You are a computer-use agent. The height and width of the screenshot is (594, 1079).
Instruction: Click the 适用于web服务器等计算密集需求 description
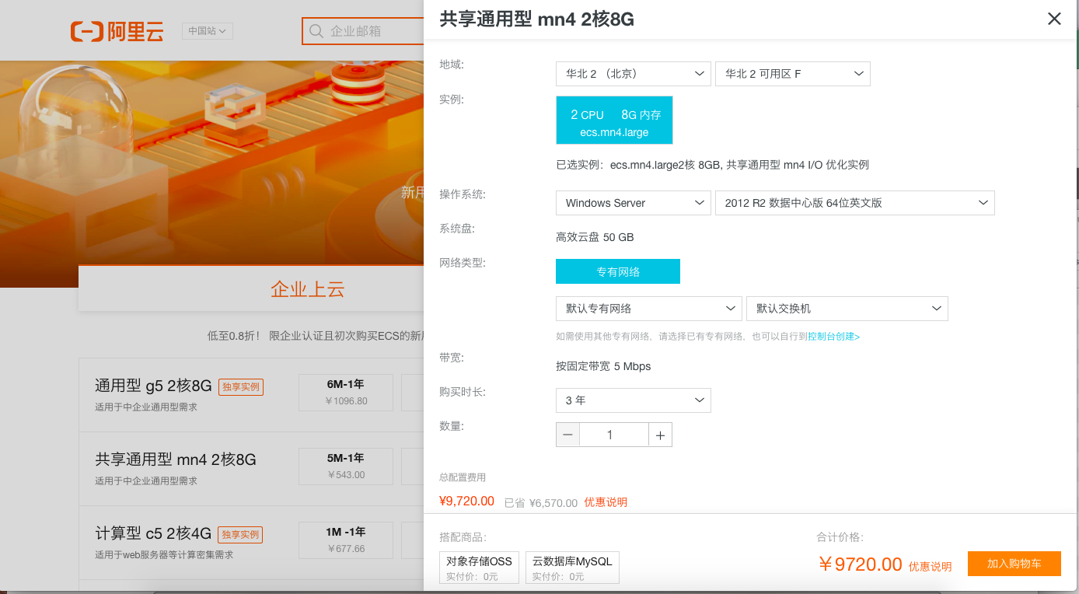point(164,554)
